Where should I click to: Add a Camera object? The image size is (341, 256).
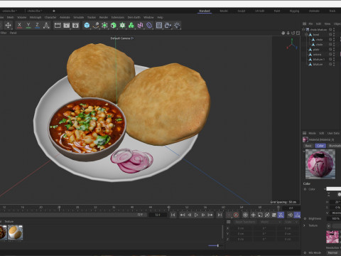pos(168,26)
